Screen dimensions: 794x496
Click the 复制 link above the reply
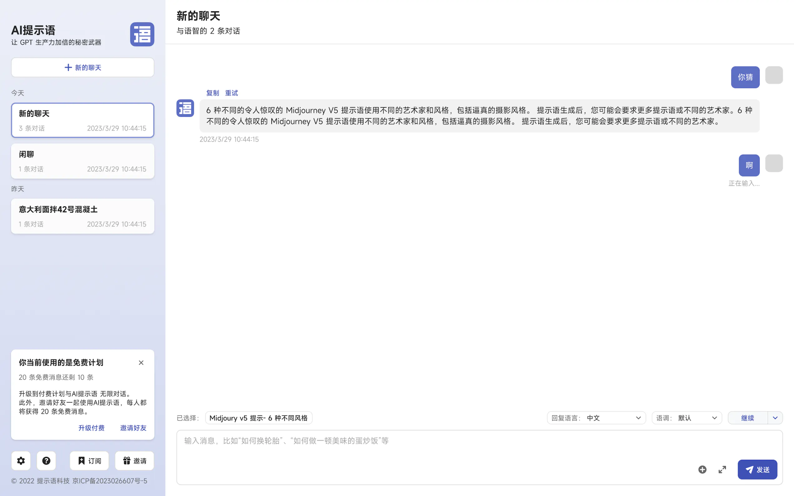[x=212, y=93]
